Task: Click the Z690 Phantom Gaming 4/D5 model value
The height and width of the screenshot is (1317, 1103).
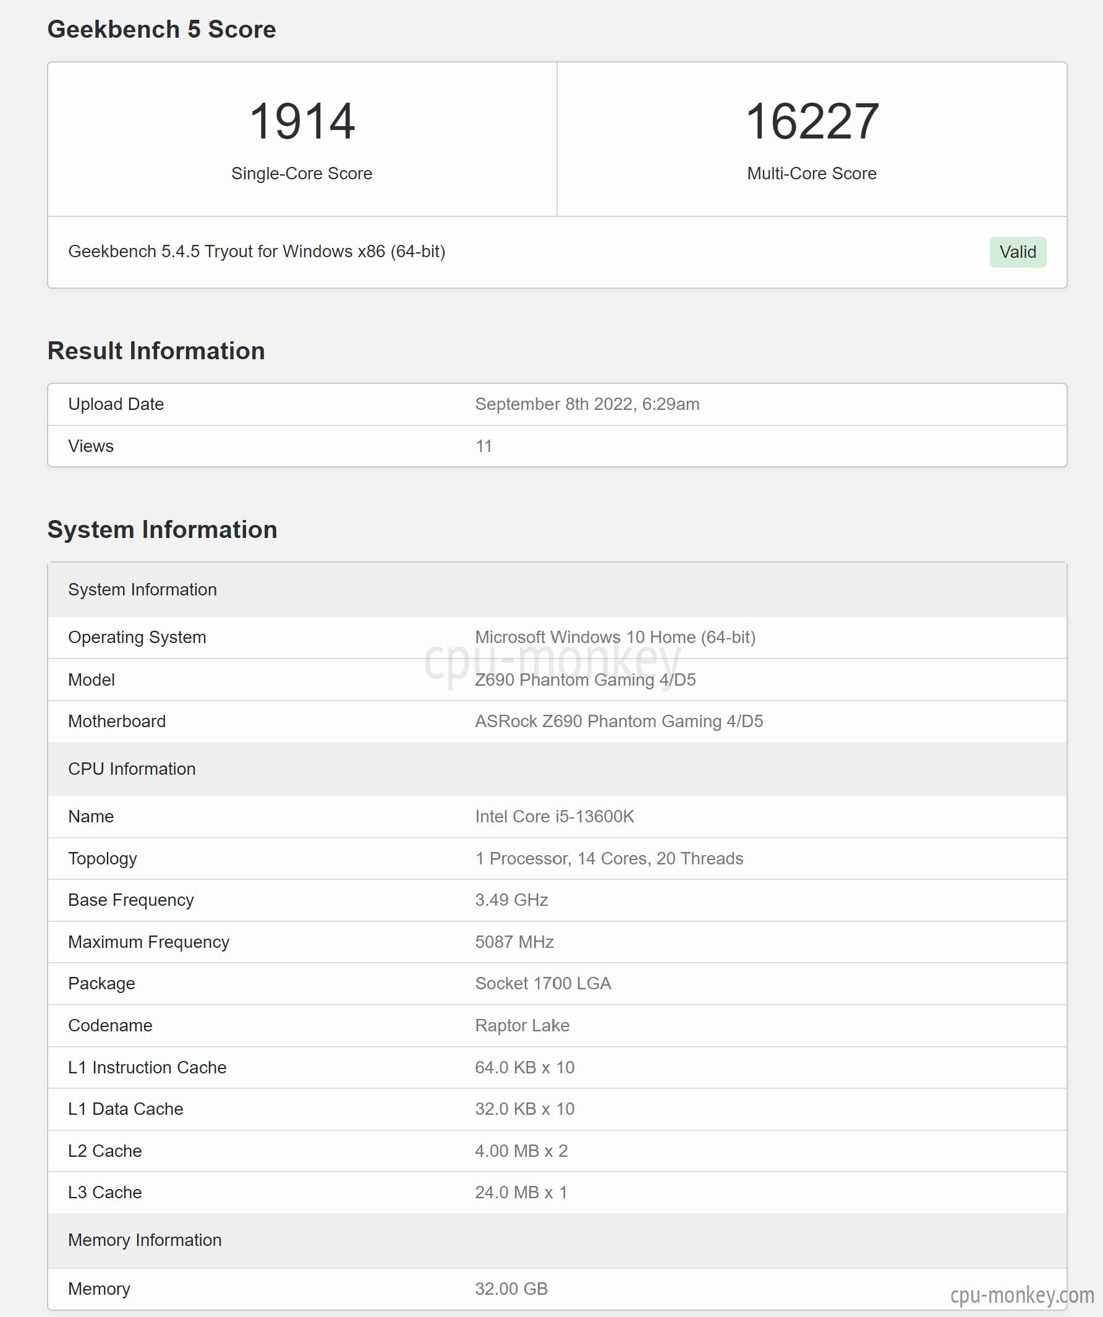Action: tap(585, 680)
